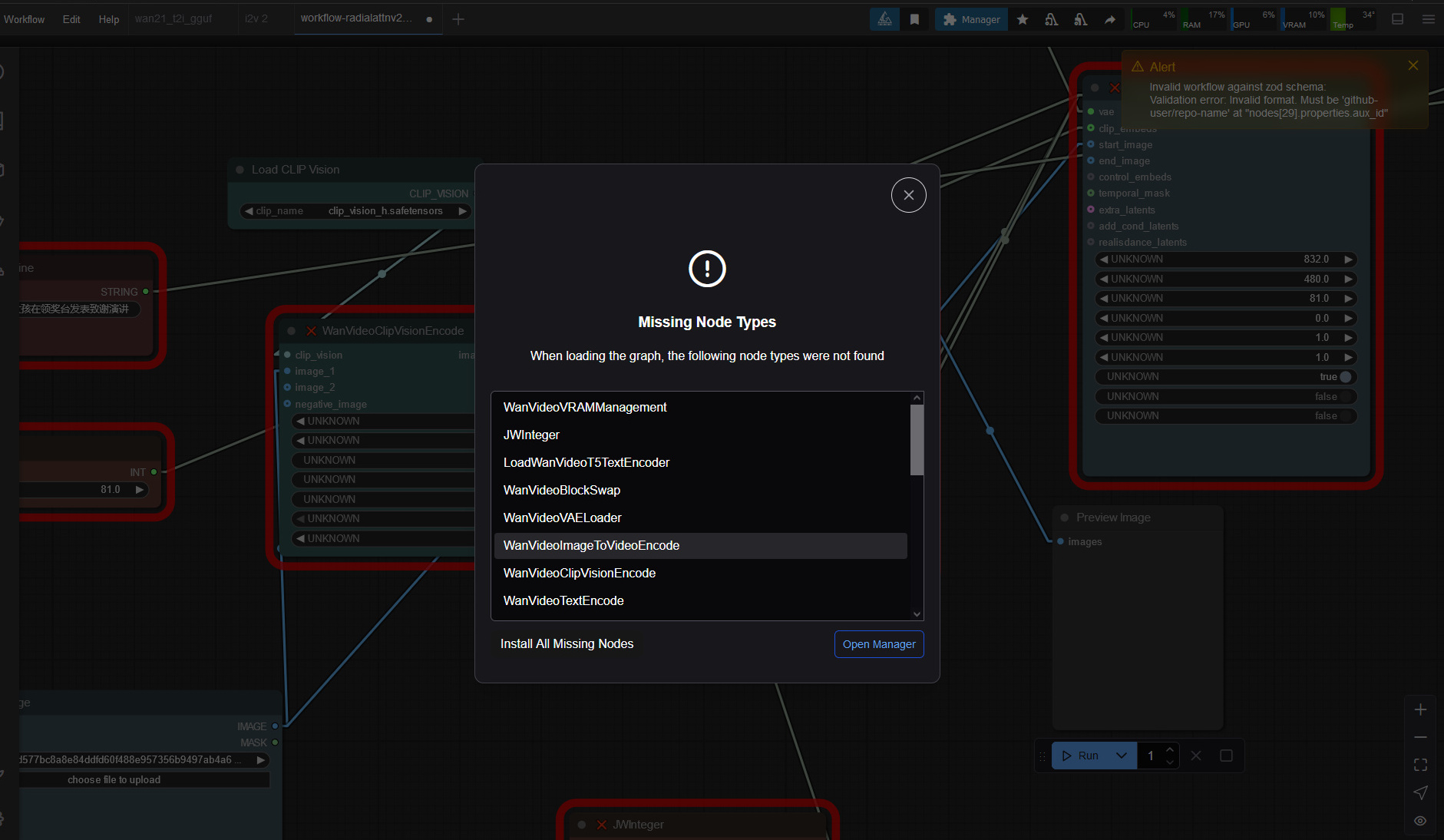1444x840 pixels.
Task: Click the vacuum icon left of the share arrow
Action: tap(1081, 19)
